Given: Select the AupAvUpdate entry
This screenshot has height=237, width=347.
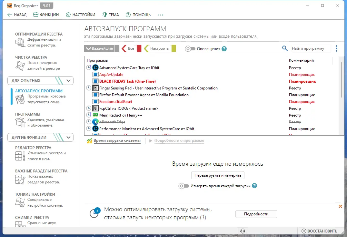Looking at the screenshot, I should point(111,75).
